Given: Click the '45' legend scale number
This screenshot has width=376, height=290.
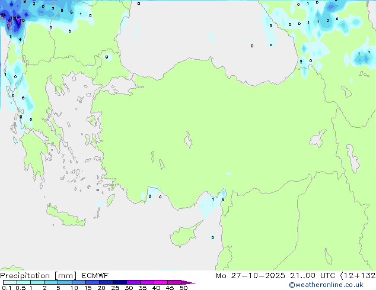Looking at the screenshot, I should 170,288.
